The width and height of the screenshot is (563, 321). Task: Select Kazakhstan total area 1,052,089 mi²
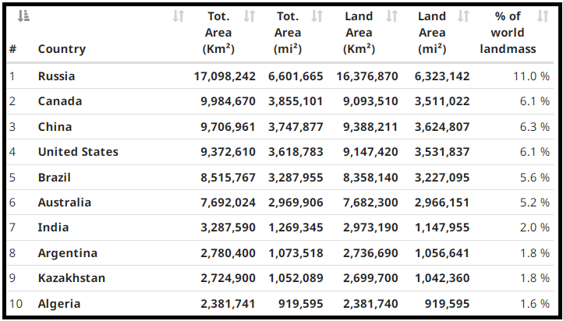click(x=296, y=278)
